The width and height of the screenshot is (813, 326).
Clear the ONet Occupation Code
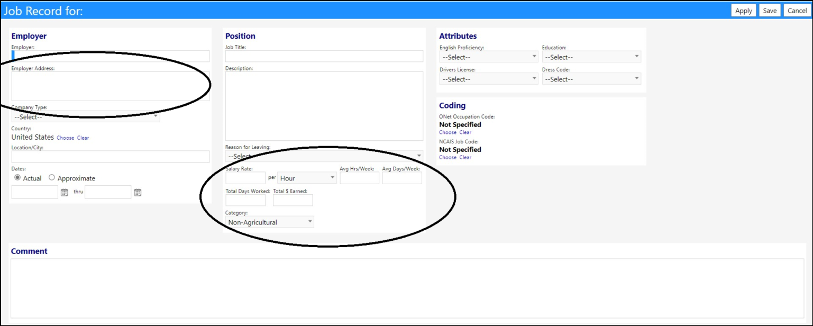click(x=465, y=132)
